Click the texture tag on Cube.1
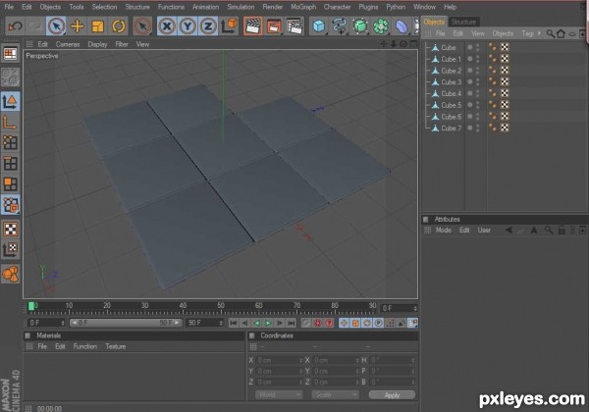 pos(505,59)
